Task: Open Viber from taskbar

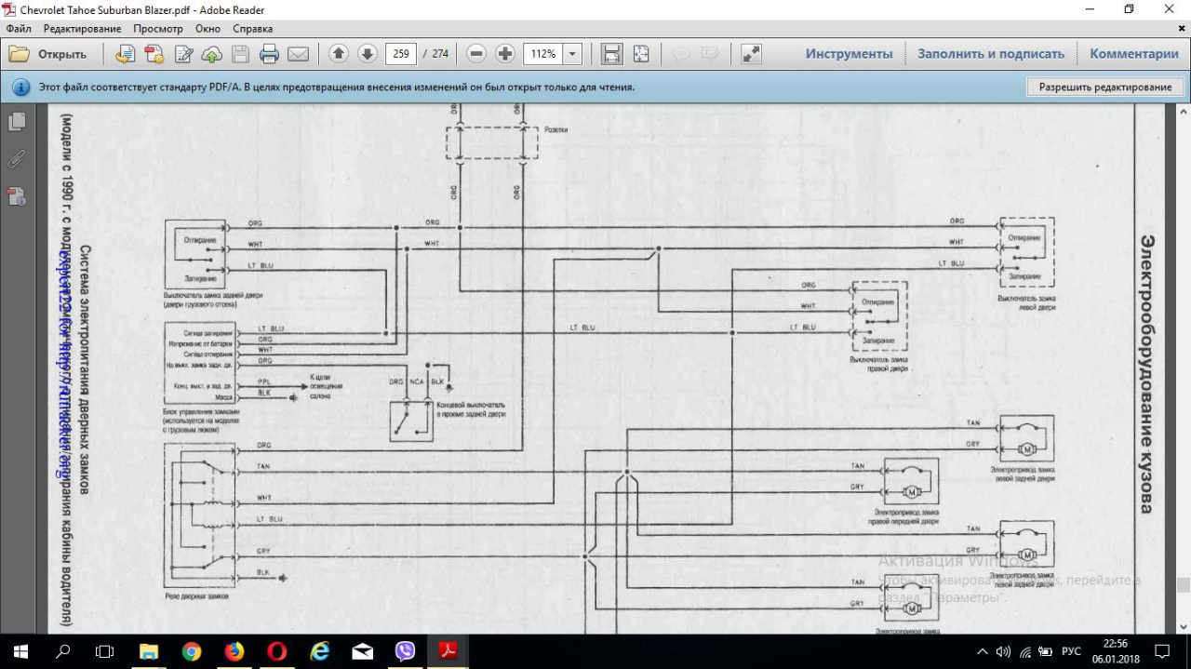Action: tap(405, 651)
